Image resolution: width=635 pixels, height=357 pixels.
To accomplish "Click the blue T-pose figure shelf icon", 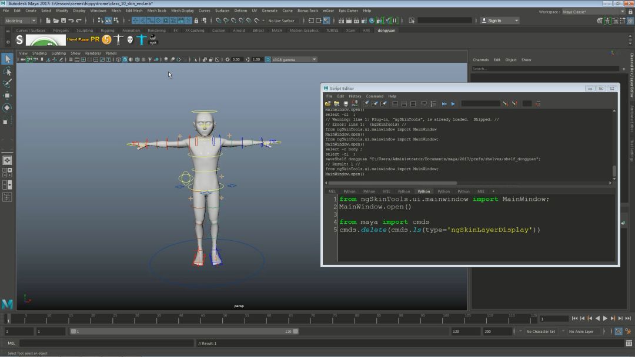I will point(141,40).
